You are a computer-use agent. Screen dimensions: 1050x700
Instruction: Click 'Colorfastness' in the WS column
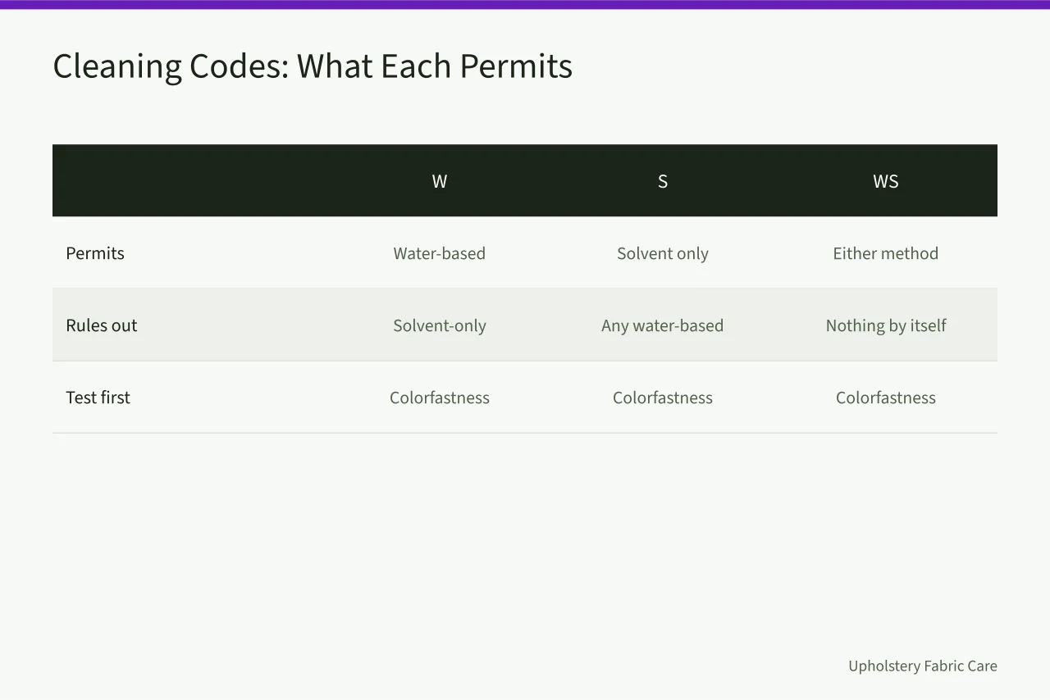pyautogui.click(x=886, y=398)
